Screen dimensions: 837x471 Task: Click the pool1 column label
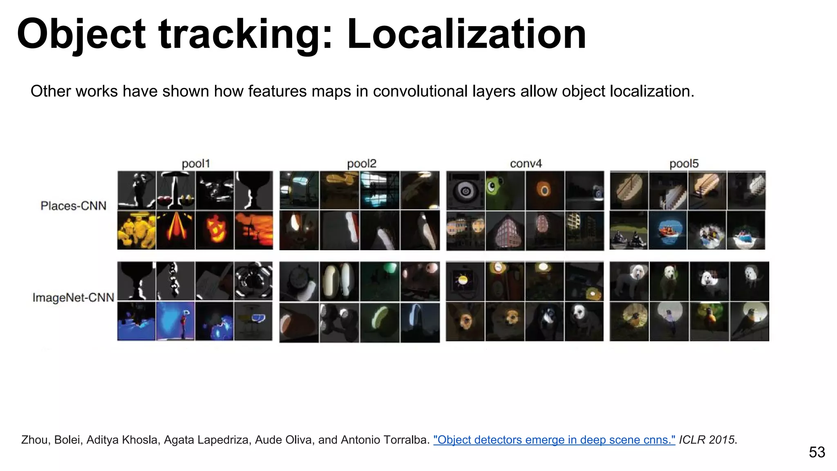point(196,164)
